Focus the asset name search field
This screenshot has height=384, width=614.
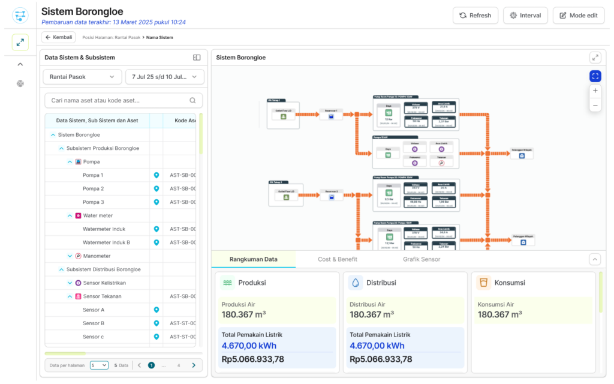click(x=124, y=100)
